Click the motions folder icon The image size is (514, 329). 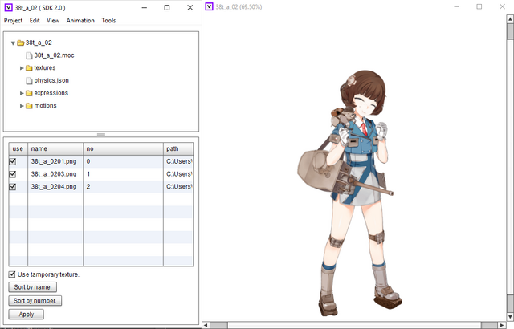tap(29, 106)
